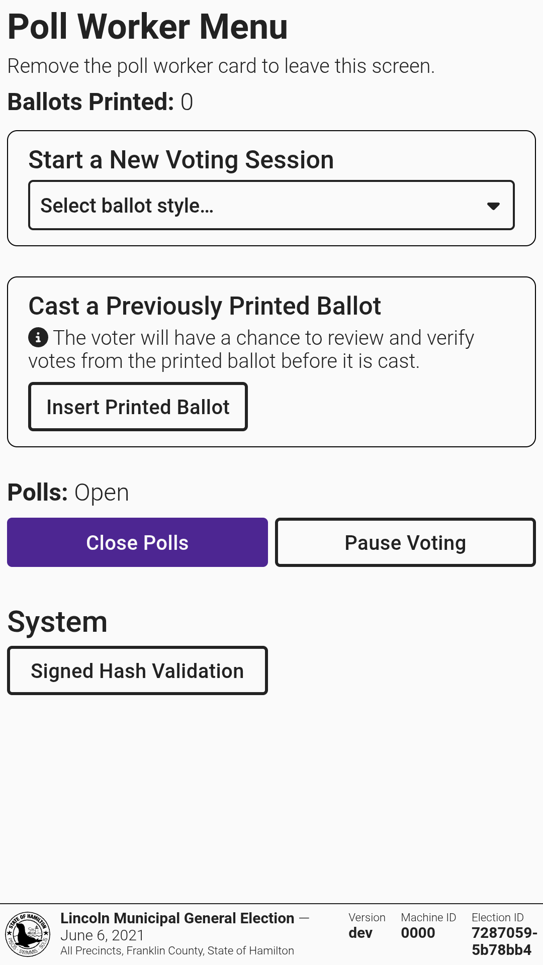
Task: Click the Poll Worker Menu heading
Action: (148, 27)
